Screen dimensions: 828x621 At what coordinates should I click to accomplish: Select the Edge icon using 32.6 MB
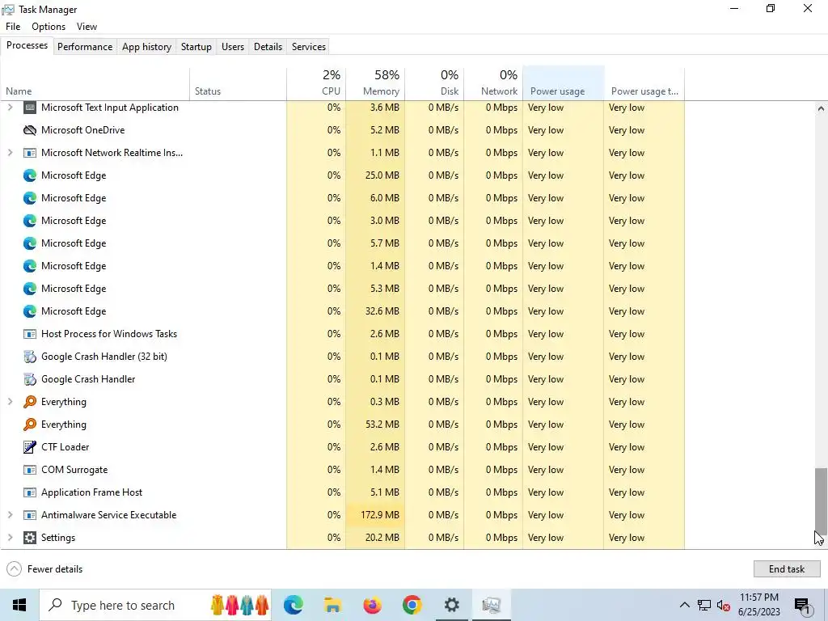(x=30, y=311)
